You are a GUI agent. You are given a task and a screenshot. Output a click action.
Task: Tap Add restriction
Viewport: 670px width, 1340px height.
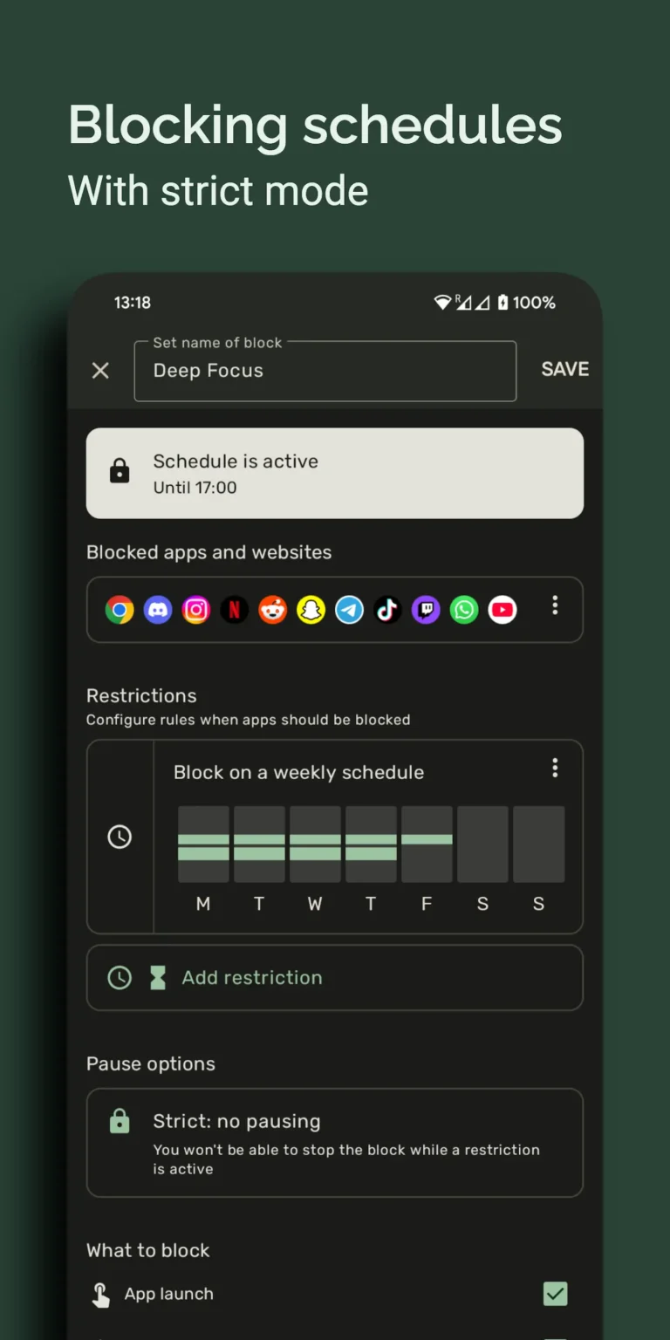(335, 978)
